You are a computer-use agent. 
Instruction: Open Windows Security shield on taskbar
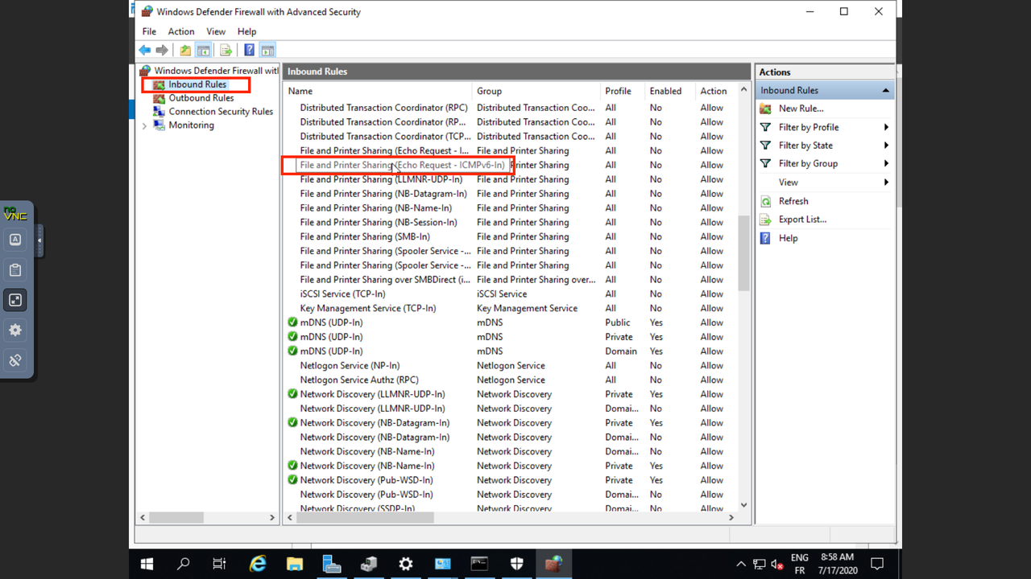(x=516, y=564)
